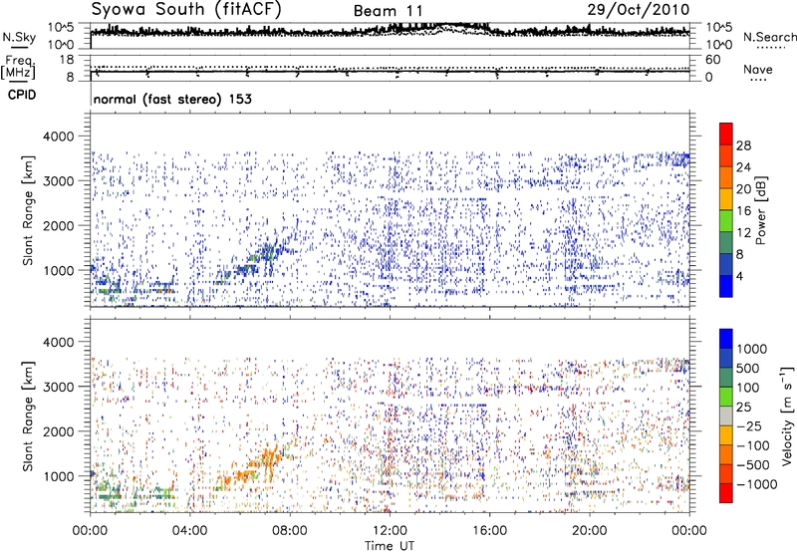Click the green 12 dB power swatch
Image resolution: width=797 pixels, height=552 pixels.
click(726, 221)
